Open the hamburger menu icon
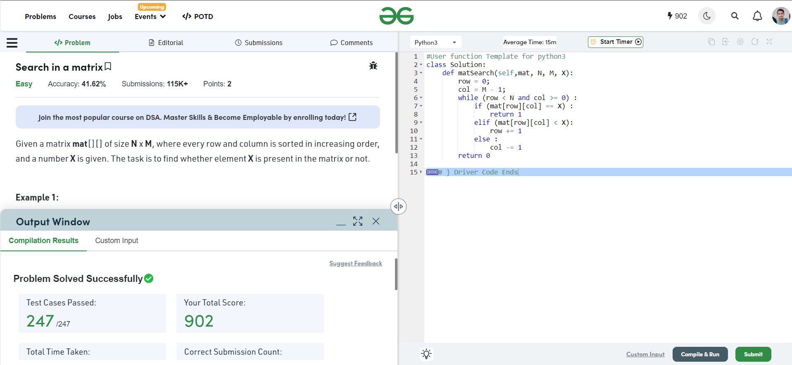 (x=12, y=43)
